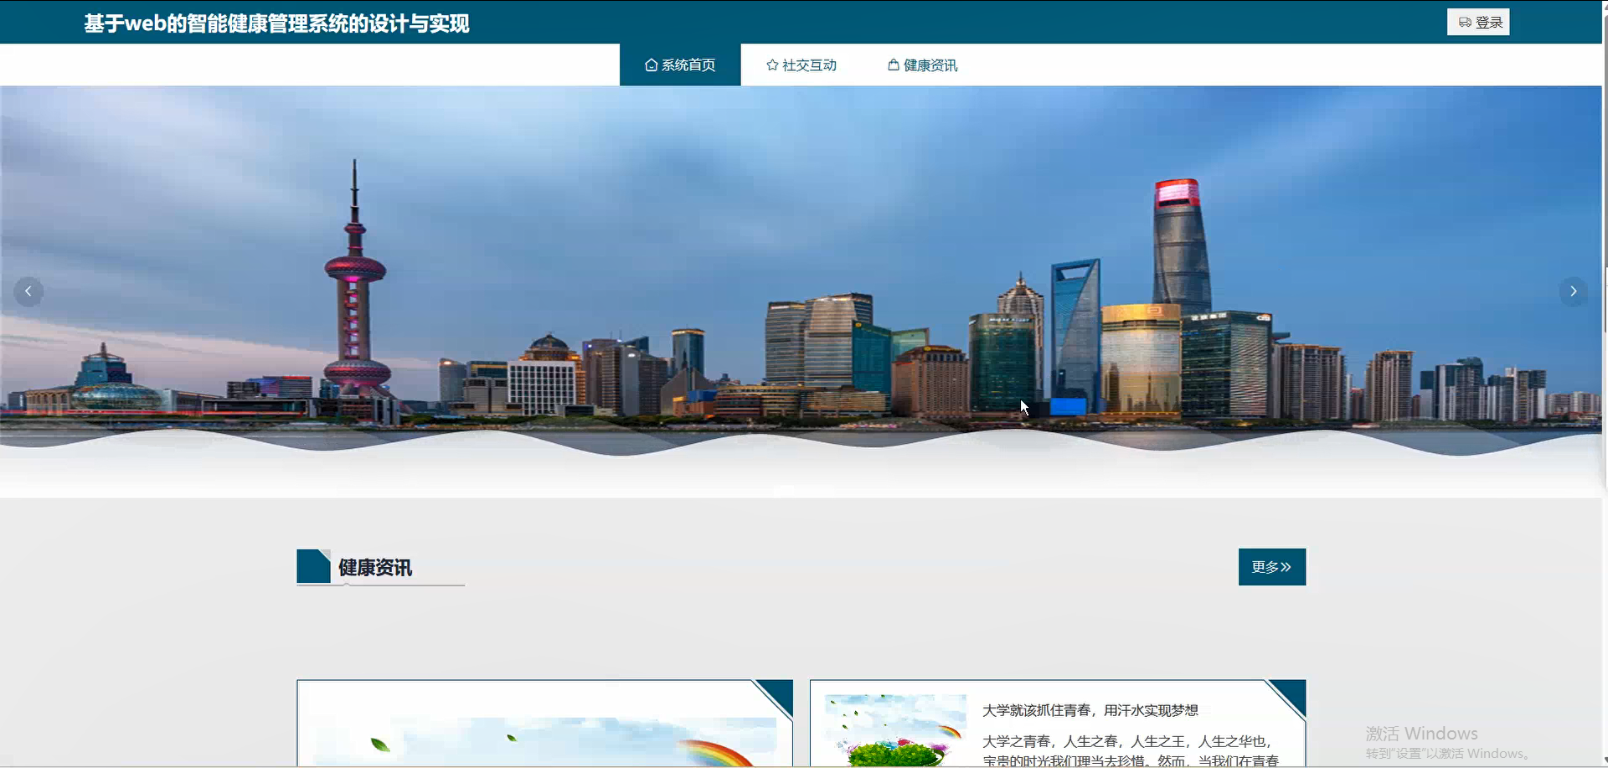Click the login icon inside the 登录 button

tap(1465, 22)
